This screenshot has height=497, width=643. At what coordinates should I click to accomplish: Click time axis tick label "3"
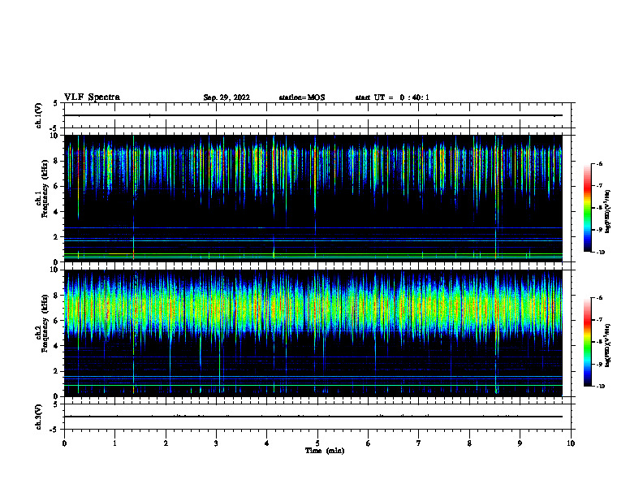[x=216, y=443]
